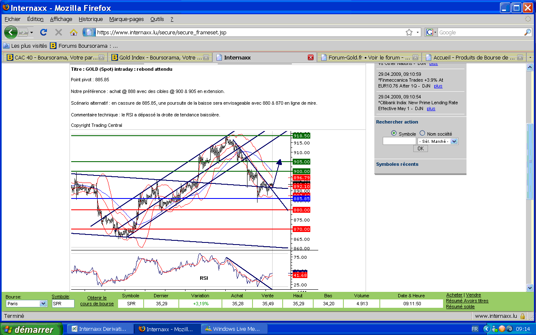Click the search magnifier icon

pyautogui.click(x=527, y=32)
